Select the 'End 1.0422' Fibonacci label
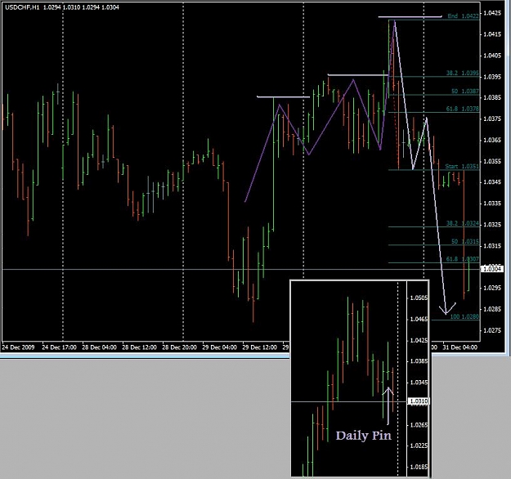The height and width of the screenshot is (479, 511). [463, 16]
